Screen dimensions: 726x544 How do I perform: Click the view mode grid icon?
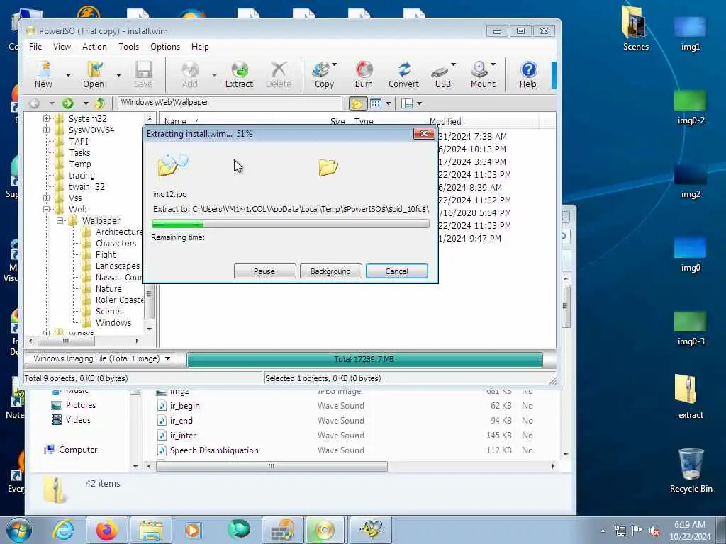coord(376,103)
